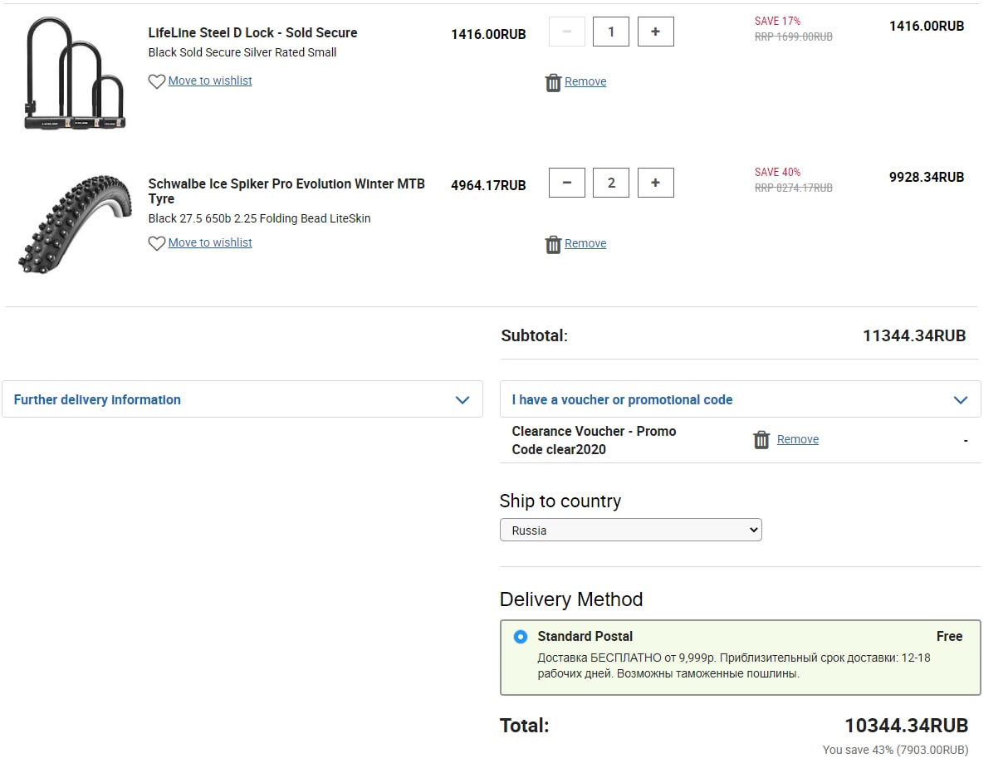The image size is (1008, 763).
Task: Remove LifeLine D Lock via Remove link
Action: tap(585, 81)
